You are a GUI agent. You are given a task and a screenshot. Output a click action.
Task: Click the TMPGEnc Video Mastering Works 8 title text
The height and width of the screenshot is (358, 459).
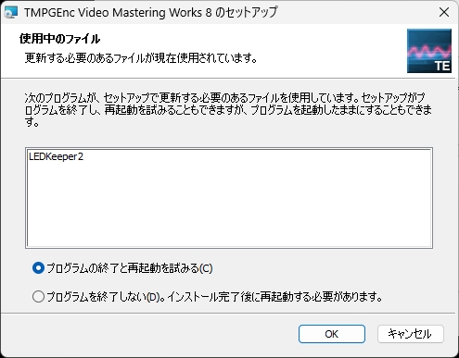pos(151,12)
